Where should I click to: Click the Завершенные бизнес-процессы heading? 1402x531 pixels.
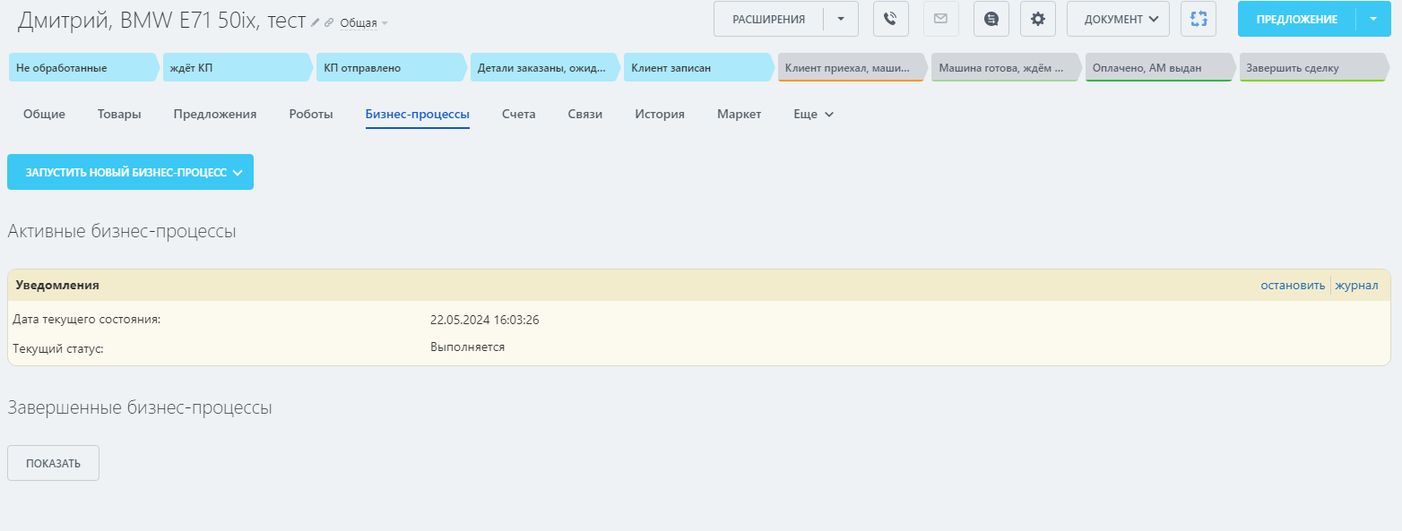pyautogui.click(x=140, y=408)
